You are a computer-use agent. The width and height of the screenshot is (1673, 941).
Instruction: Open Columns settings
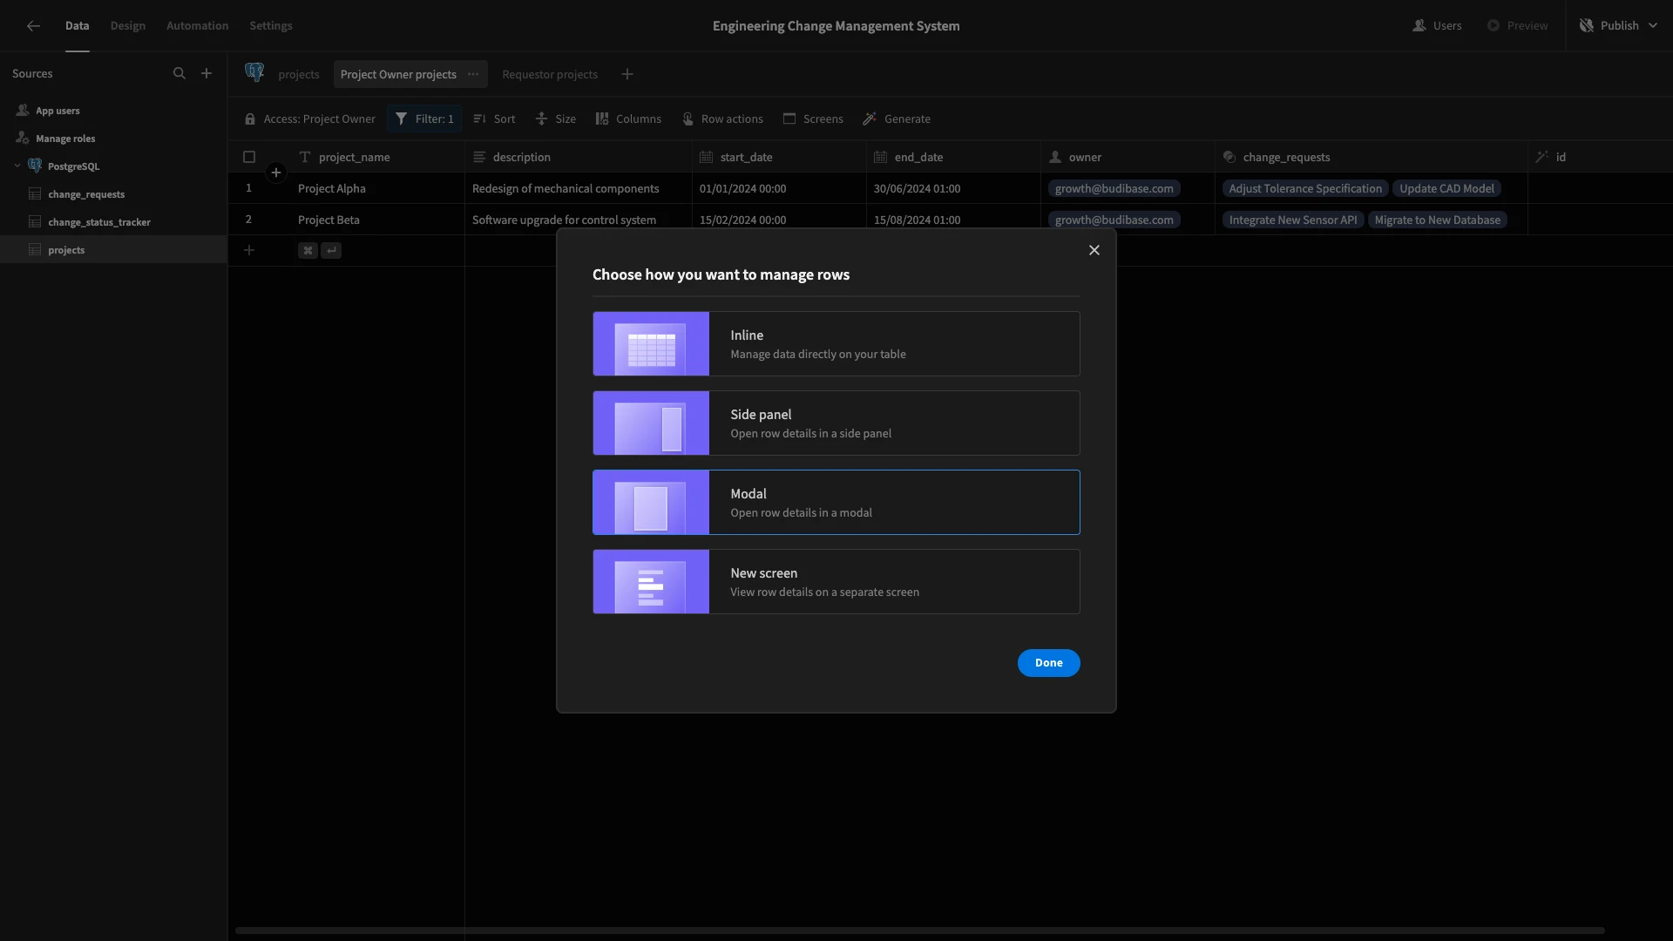(628, 118)
